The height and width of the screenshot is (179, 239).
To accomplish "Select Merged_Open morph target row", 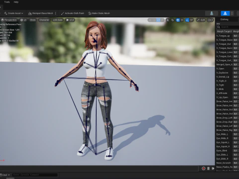I will tap(228, 65).
